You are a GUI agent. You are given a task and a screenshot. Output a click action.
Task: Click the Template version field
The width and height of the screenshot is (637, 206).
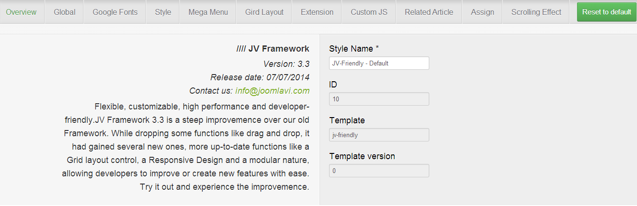[379, 171]
